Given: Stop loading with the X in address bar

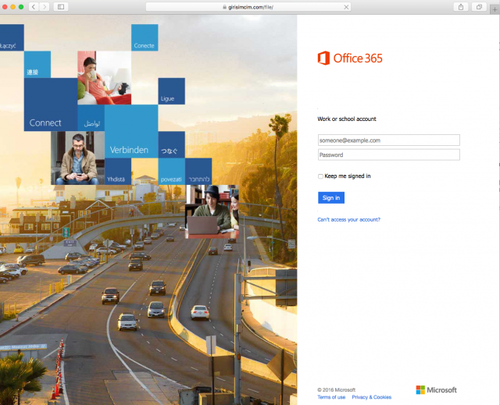Looking at the screenshot, I should coord(346,7).
